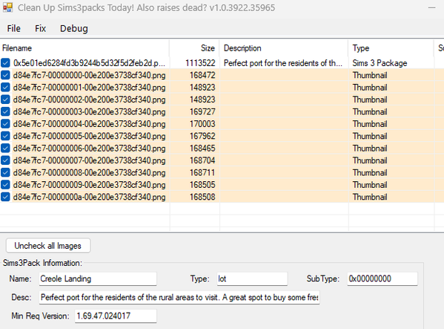Select file d84e7fc7-00000009-00e200e3738cf340.png
The width and height of the screenshot is (444, 329).
click(89, 185)
